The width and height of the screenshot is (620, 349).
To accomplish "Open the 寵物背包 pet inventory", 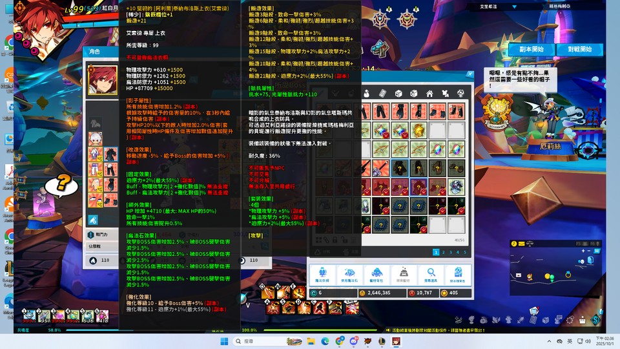I will 377,276.
